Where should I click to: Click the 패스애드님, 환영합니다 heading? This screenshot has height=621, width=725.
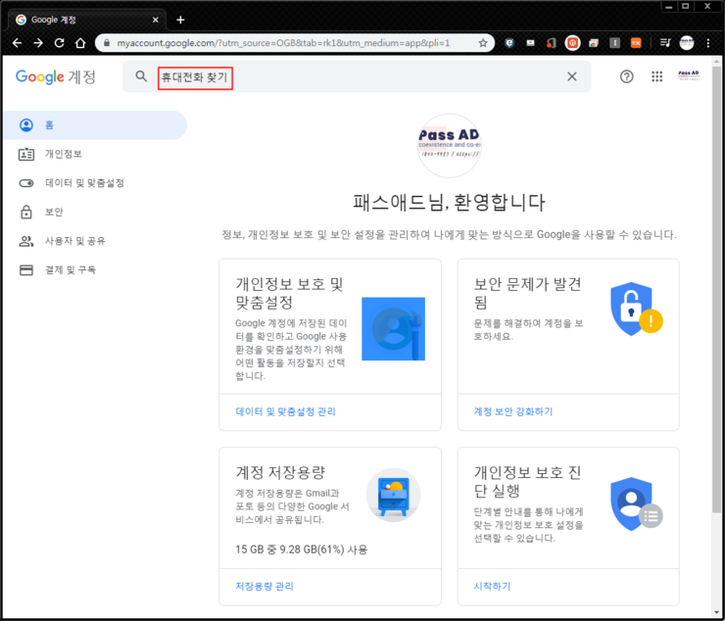pyautogui.click(x=449, y=202)
